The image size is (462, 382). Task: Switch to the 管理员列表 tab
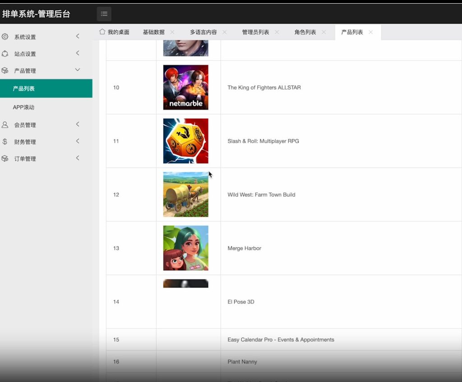255,32
